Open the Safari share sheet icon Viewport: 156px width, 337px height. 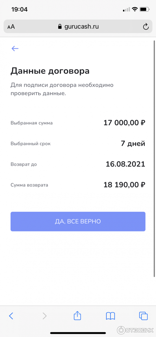tap(77, 316)
